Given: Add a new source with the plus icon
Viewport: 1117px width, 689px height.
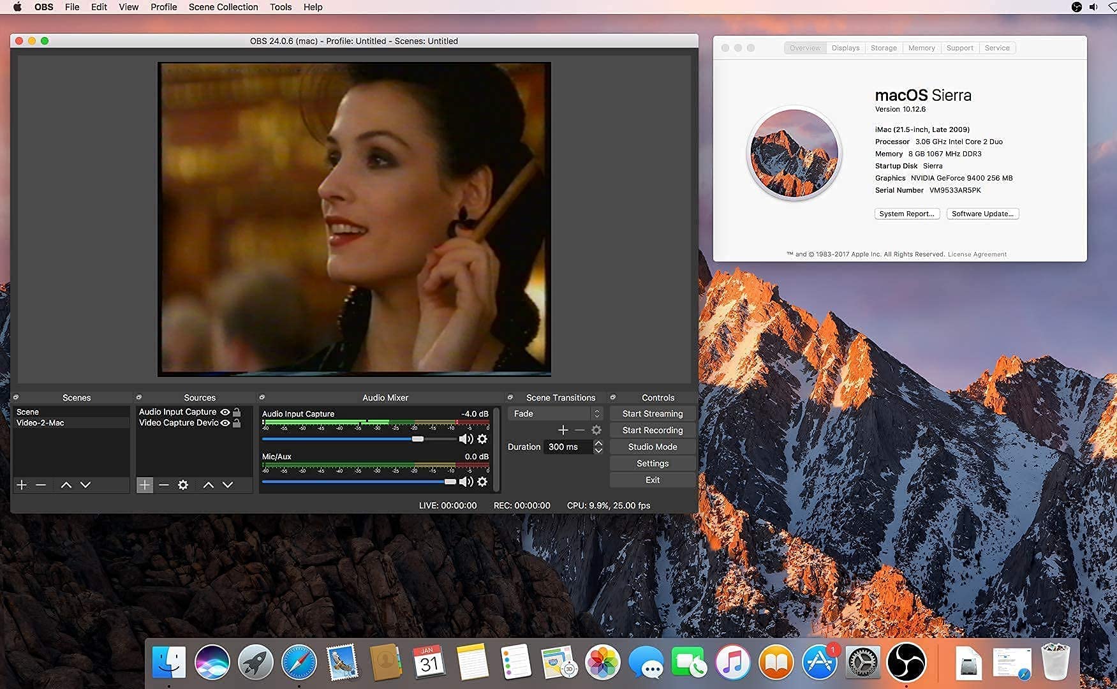Looking at the screenshot, I should click(x=145, y=485).
